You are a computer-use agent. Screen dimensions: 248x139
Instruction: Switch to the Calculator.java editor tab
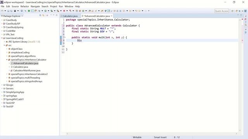pos(69,16)
